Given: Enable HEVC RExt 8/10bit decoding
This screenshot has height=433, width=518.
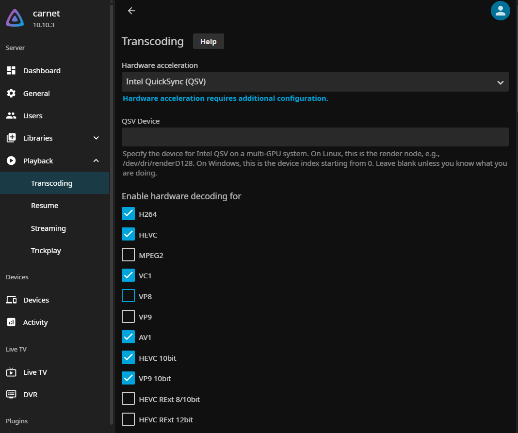Looking at the screenshot, I should click(128, 399).
